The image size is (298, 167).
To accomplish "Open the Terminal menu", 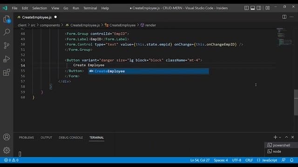I will pos(90,8).
